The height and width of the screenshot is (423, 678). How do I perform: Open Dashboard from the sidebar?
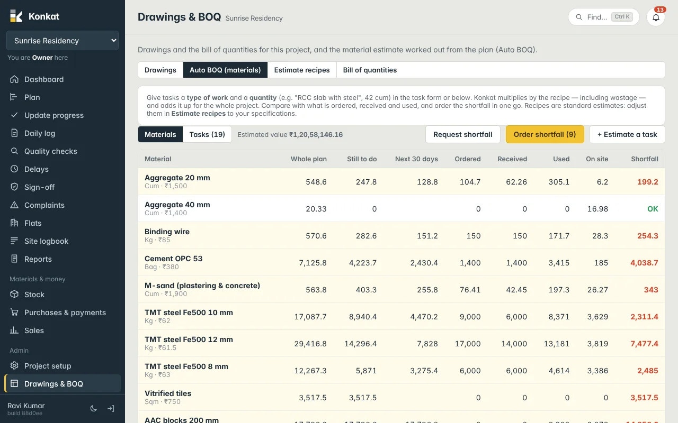pyautogui.click(x=63, y=79)
